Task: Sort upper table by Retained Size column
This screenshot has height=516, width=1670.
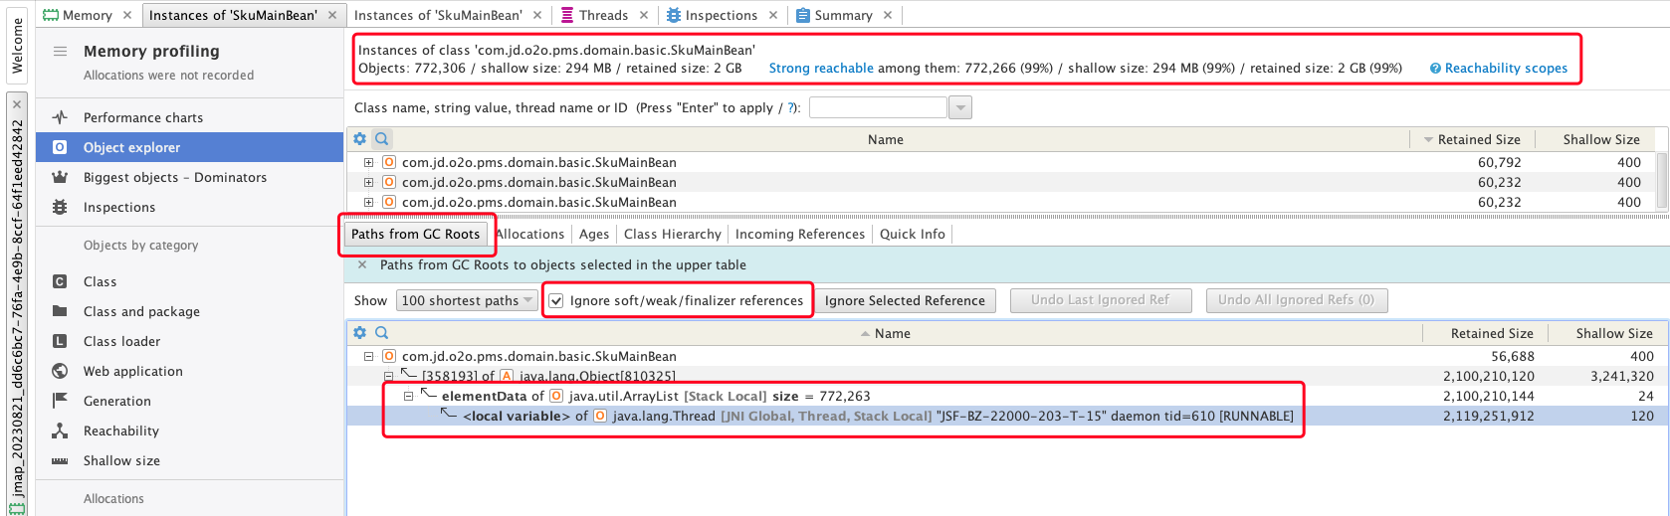Action: (1478, 139)
